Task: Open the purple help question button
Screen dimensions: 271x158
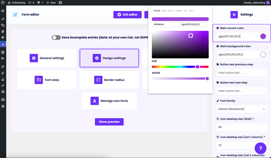Action: click(260, 148)
